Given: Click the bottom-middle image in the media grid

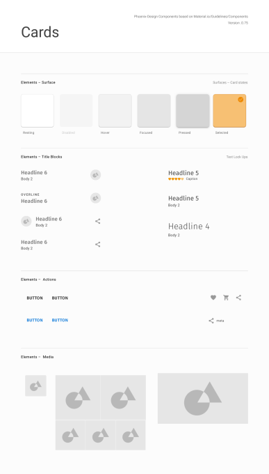Looking at the screenshot, I should 100,435.
